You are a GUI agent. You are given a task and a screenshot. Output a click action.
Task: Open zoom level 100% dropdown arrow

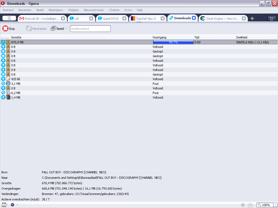[x=275, y=205]
